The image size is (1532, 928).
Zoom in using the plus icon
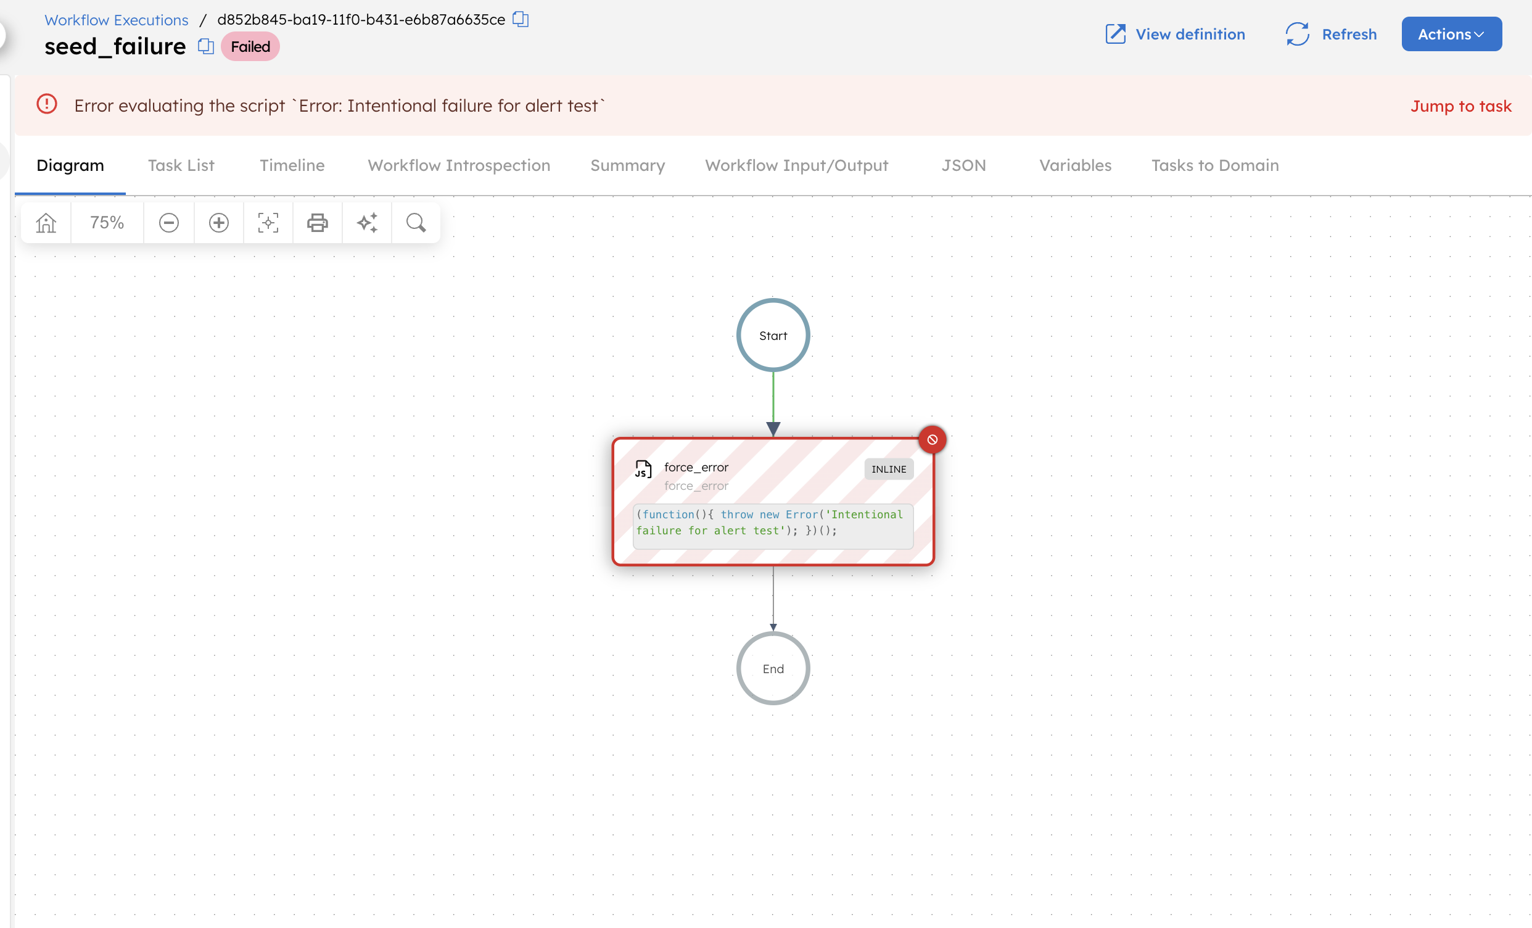click(x=218, y=222)
